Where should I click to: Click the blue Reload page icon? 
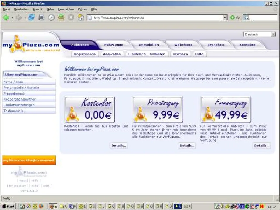31,17
